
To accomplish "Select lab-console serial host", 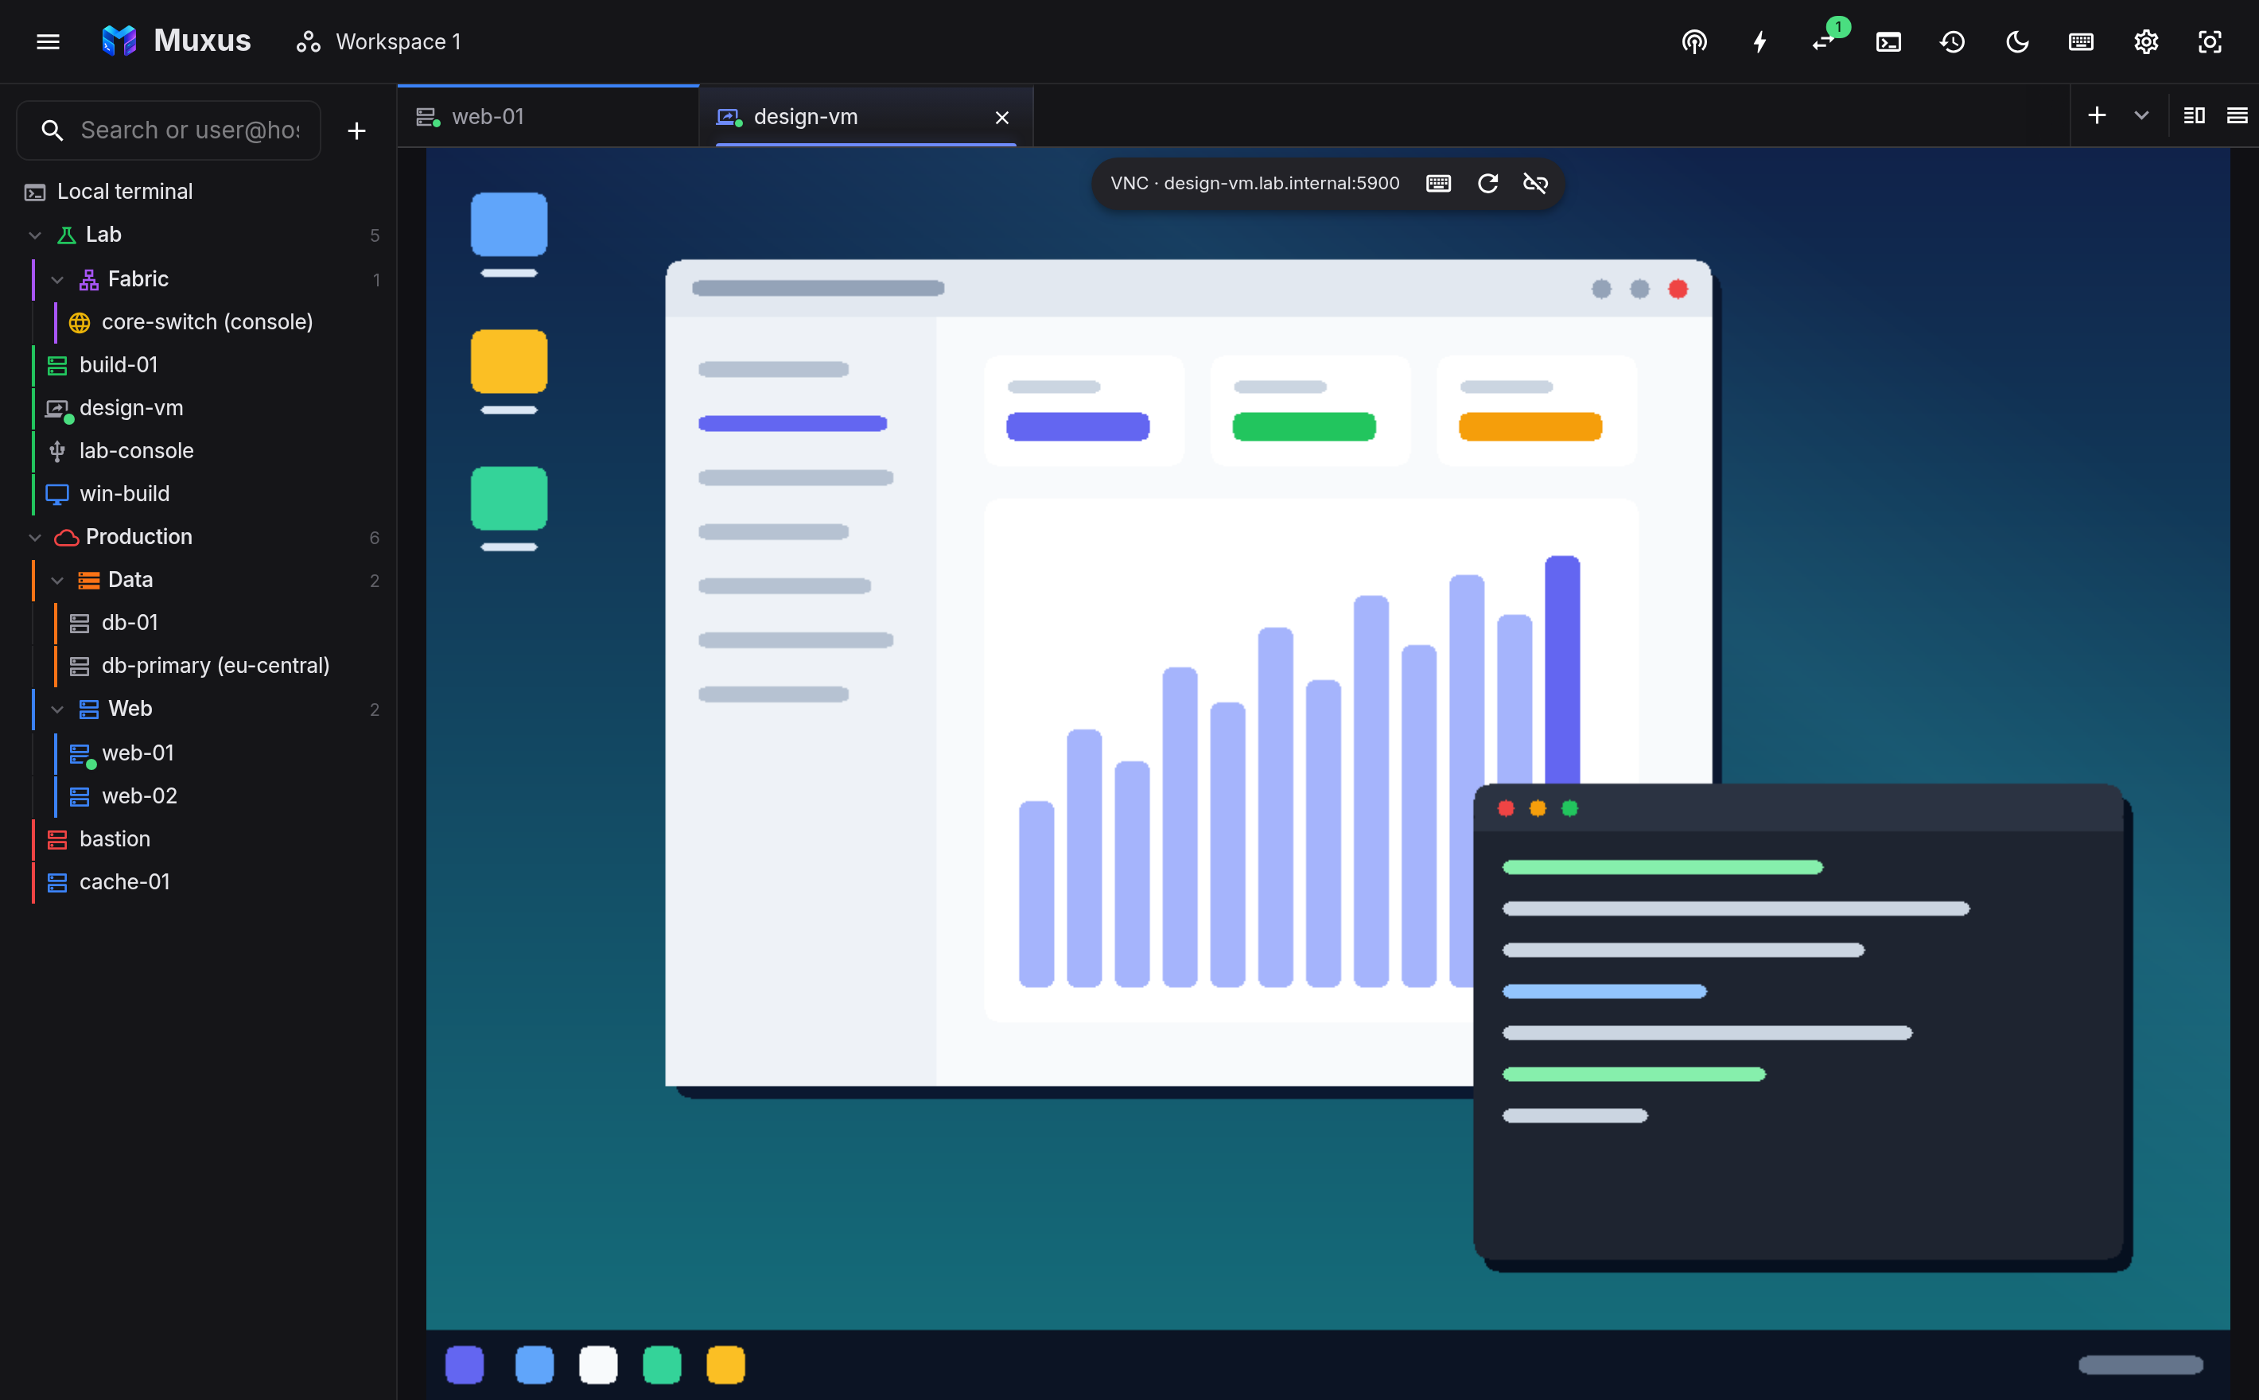I will click(x=199, y=451).
